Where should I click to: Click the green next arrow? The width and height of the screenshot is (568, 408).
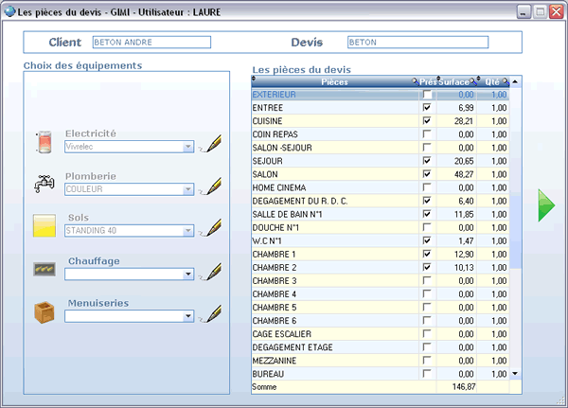(x=546, y=205)
